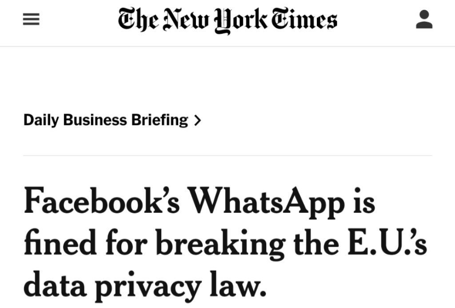Image resolution: width=455 pixels, height=308 pixels.
Task: Click The New York Times logo
Action: (227, 20)
